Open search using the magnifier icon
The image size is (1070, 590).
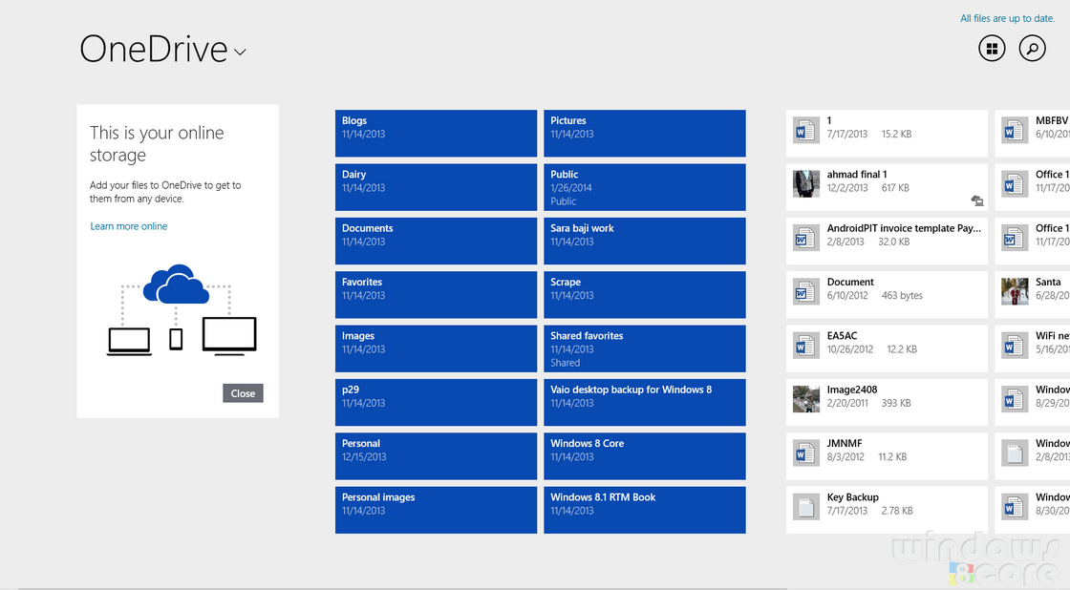[x=1032, y=48]
